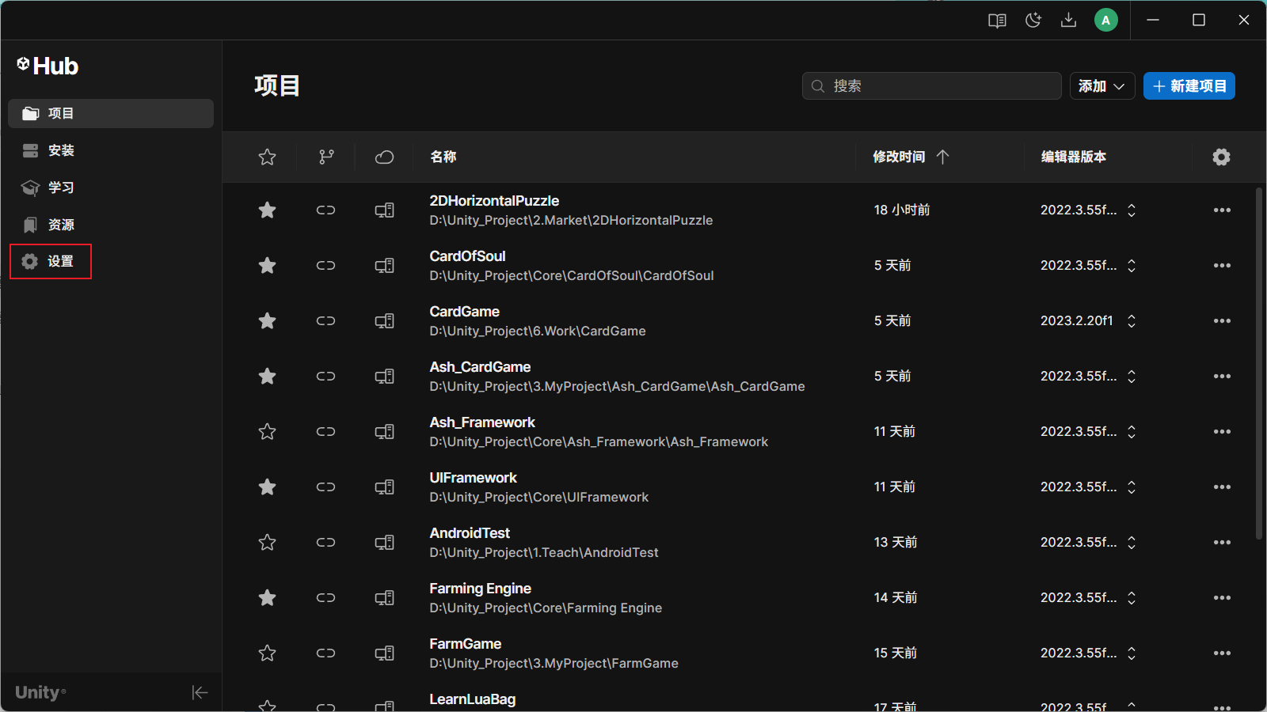Sort by 修改时间 column header

click(x=911, y=157)
